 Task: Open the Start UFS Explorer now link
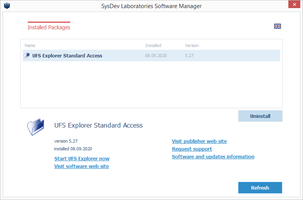coord(82,159)
